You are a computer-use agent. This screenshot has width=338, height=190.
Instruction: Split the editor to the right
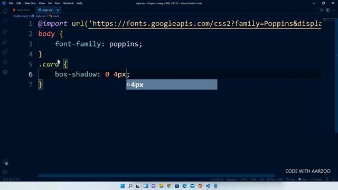pyautogui.click(x=327, y=10)
